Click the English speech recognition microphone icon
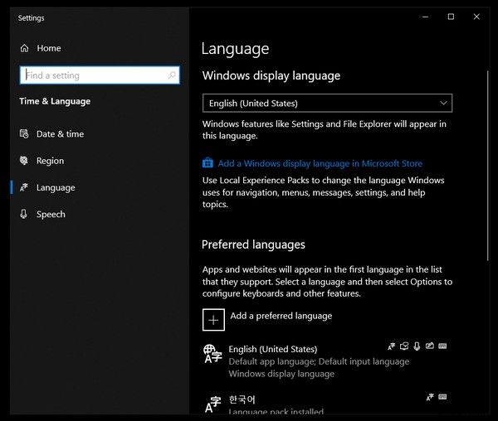Image resolution: width=498 pixels, height=421 pixels. coord(417,346)
